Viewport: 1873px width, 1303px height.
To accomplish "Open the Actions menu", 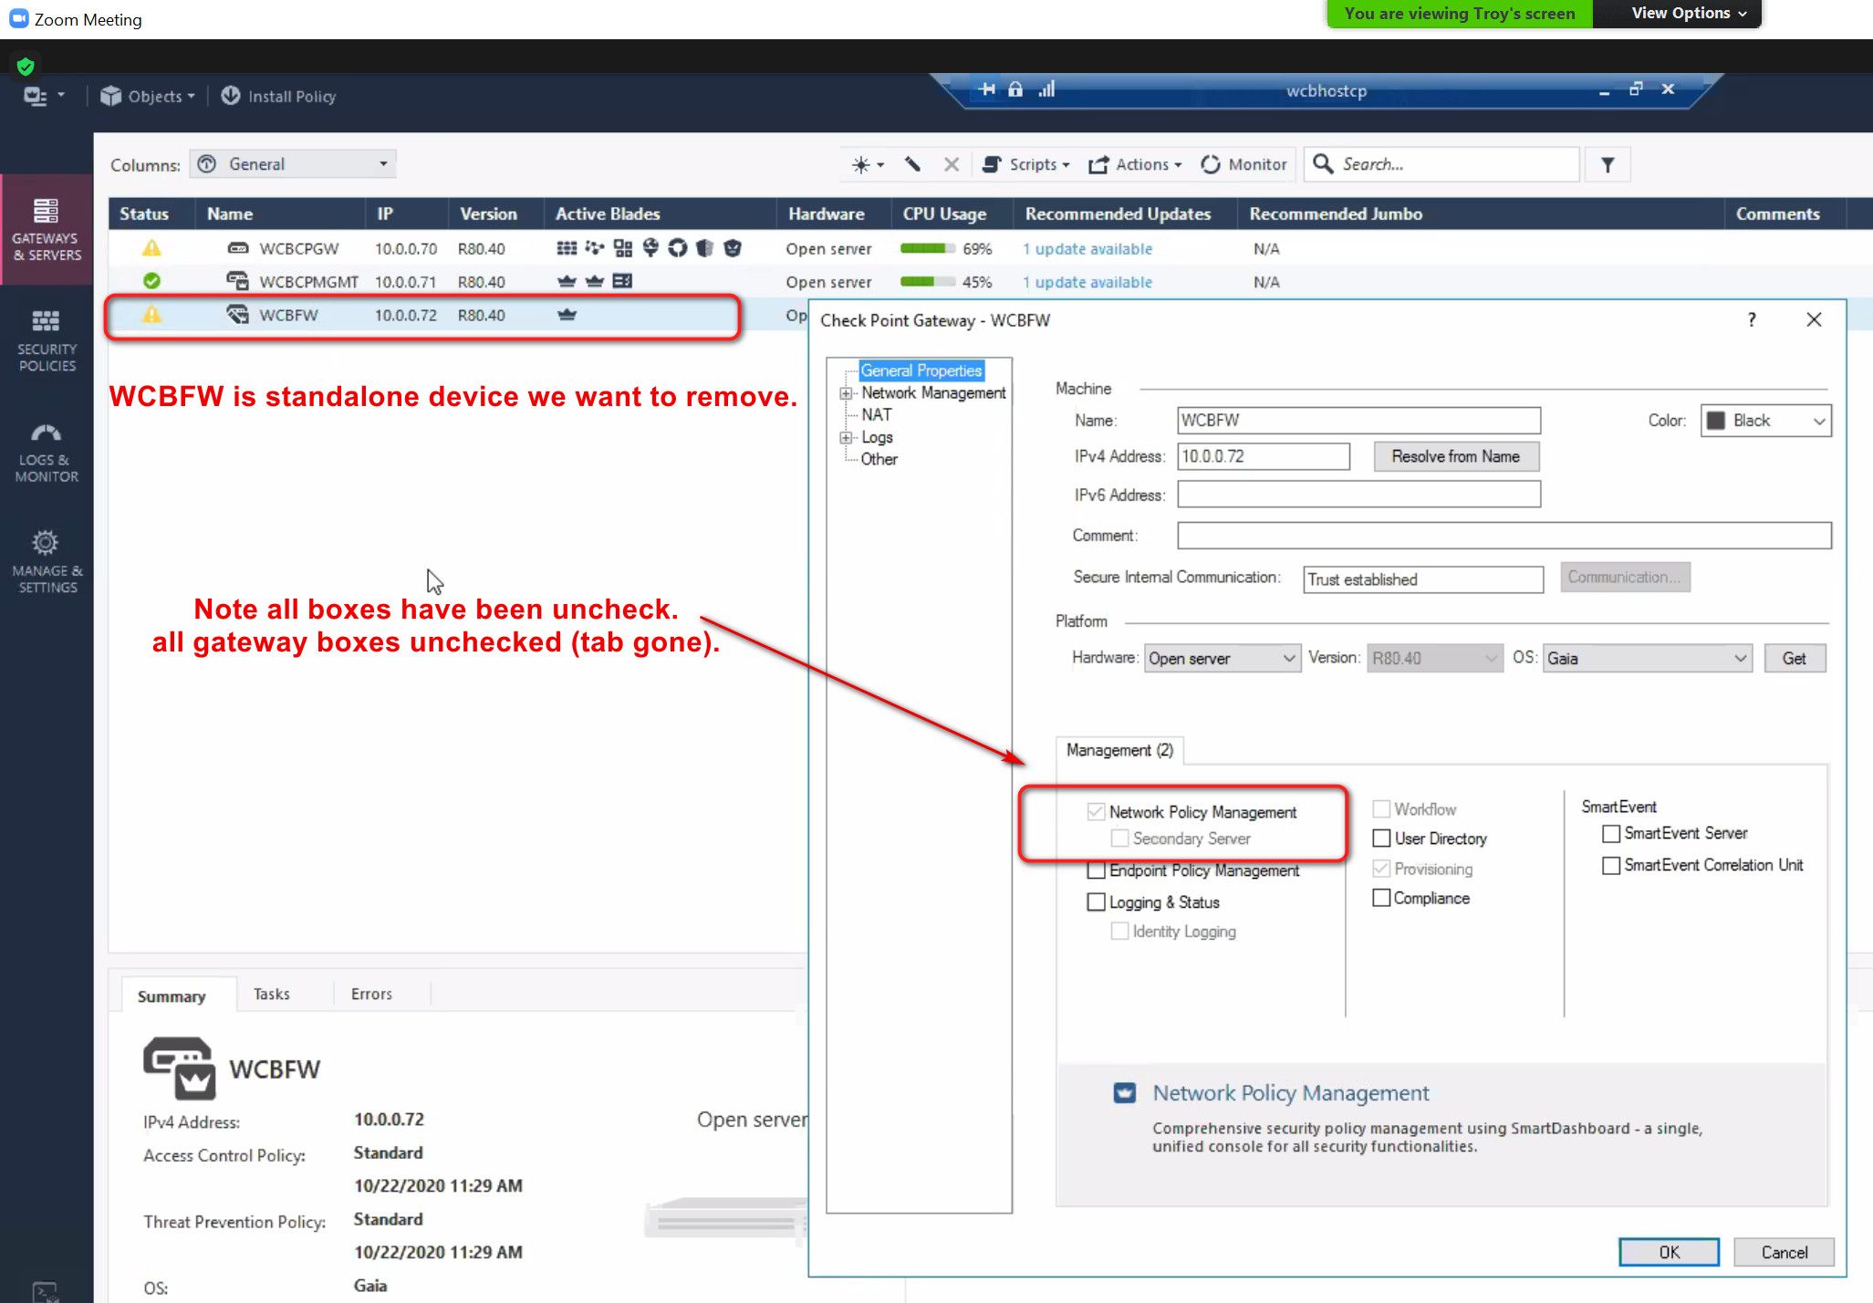I will 1135,164.
